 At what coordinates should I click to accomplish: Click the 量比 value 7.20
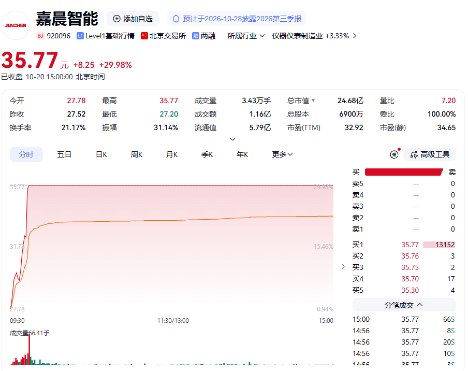tap(448, 101)
